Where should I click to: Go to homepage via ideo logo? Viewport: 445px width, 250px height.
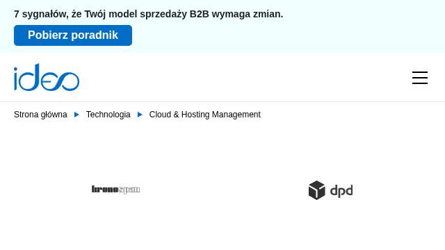coord(47,77)
